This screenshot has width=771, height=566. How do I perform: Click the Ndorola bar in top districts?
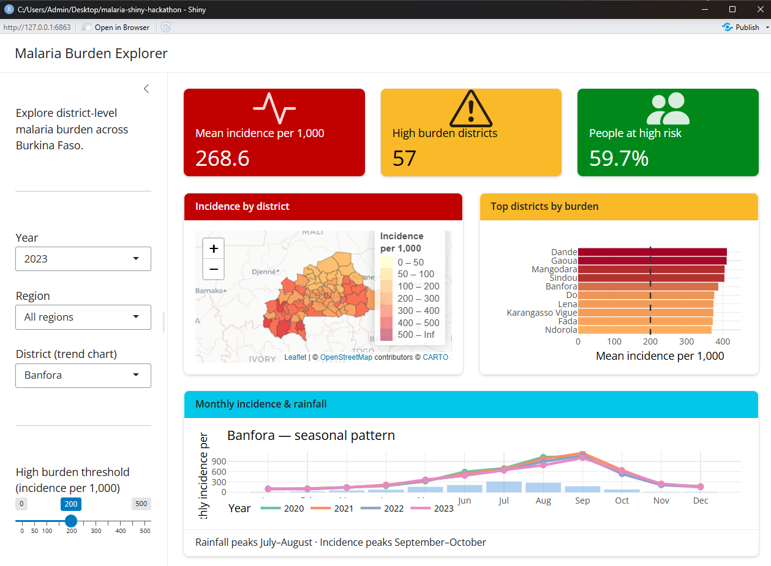coord(645,330)
